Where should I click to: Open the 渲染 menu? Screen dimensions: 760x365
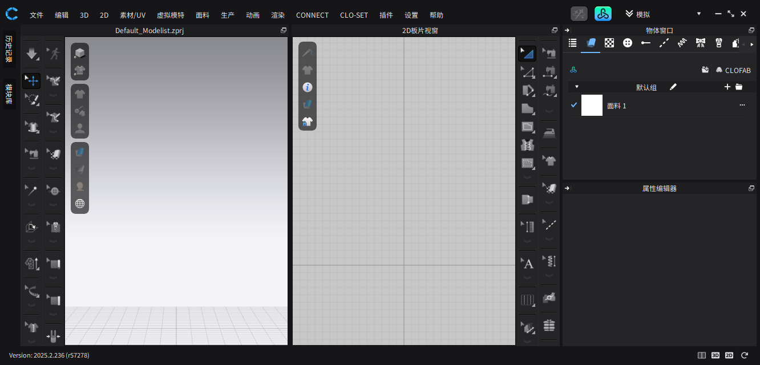[278, 15]
